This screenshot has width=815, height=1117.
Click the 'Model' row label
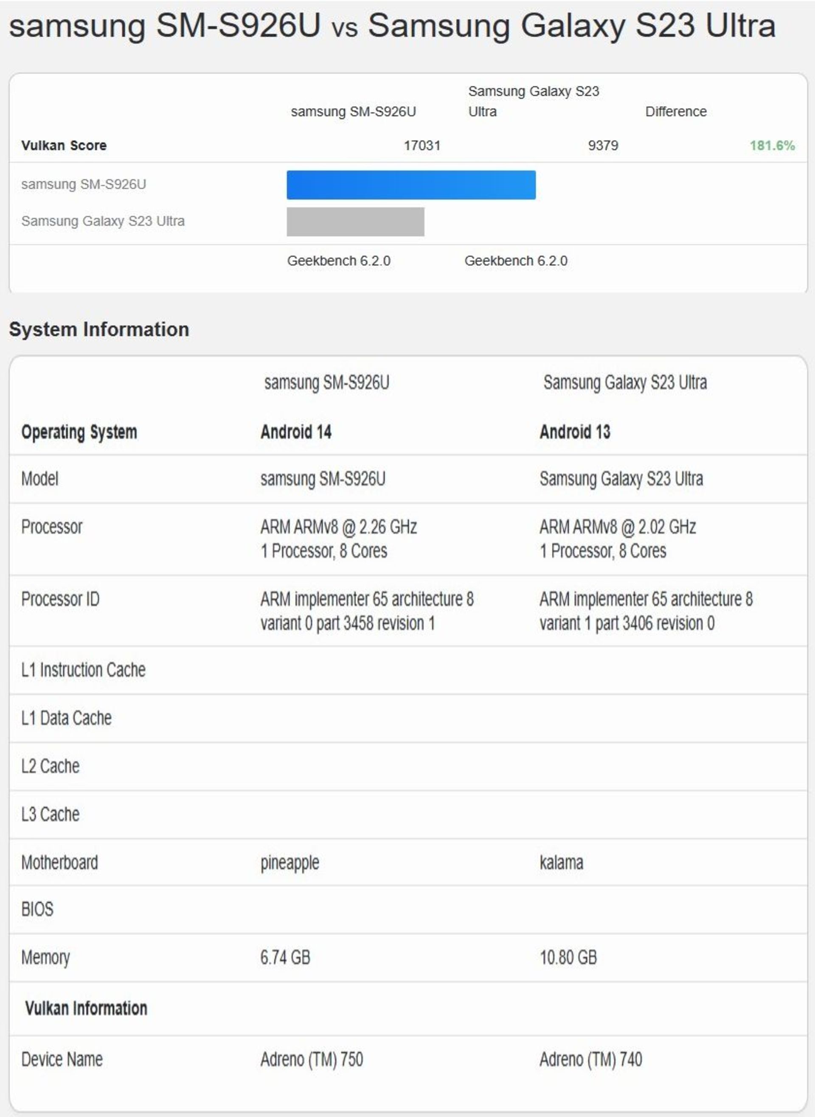point(40,478)
